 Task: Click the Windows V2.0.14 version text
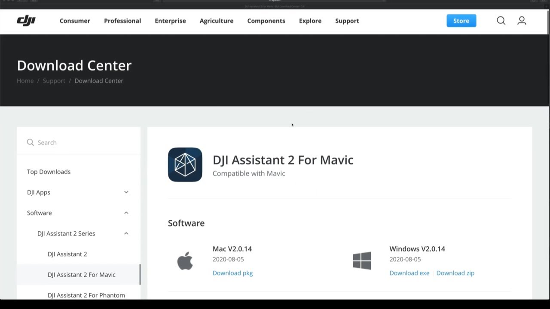417,249
